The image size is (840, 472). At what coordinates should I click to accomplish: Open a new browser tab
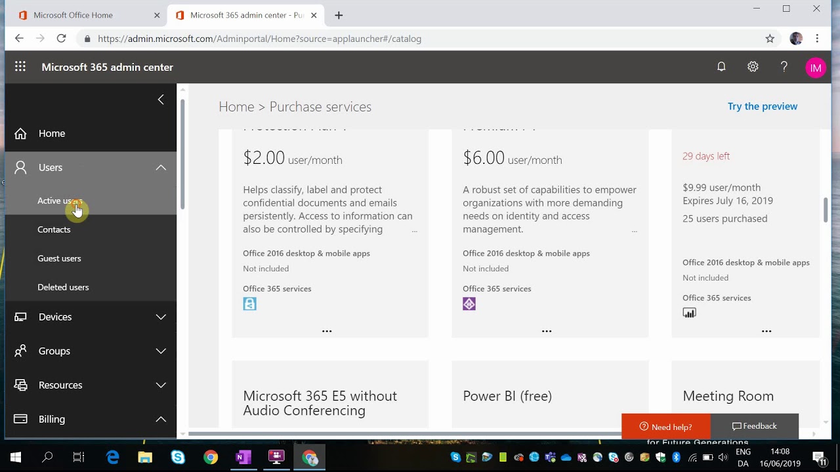pyautogui.click(x=339, y=15)
